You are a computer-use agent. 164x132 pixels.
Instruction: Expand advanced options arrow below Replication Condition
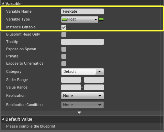[79, 113]
